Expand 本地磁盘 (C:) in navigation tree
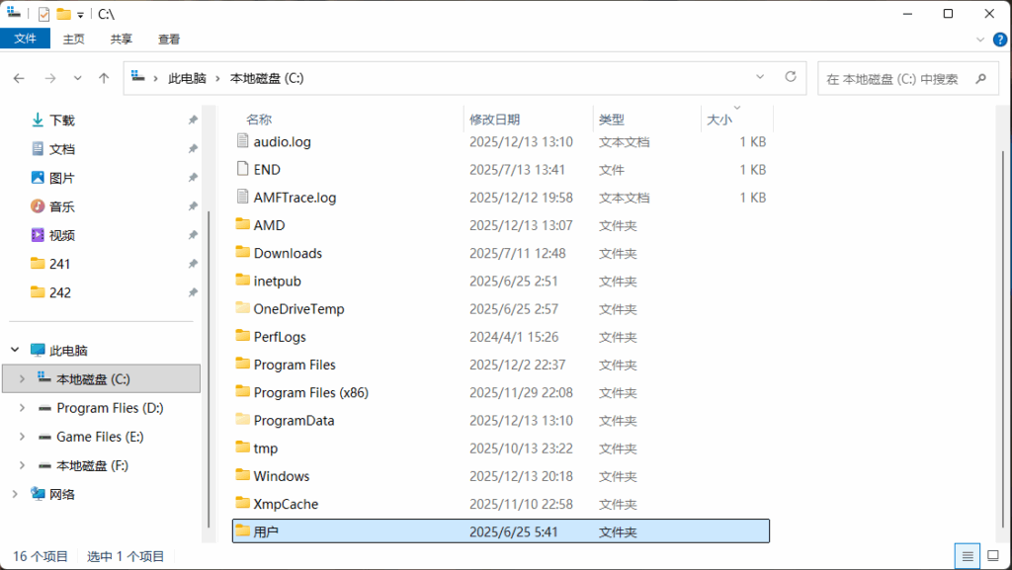The height and width of the screenshot is (570, 1012). click(x=22, y=379)
